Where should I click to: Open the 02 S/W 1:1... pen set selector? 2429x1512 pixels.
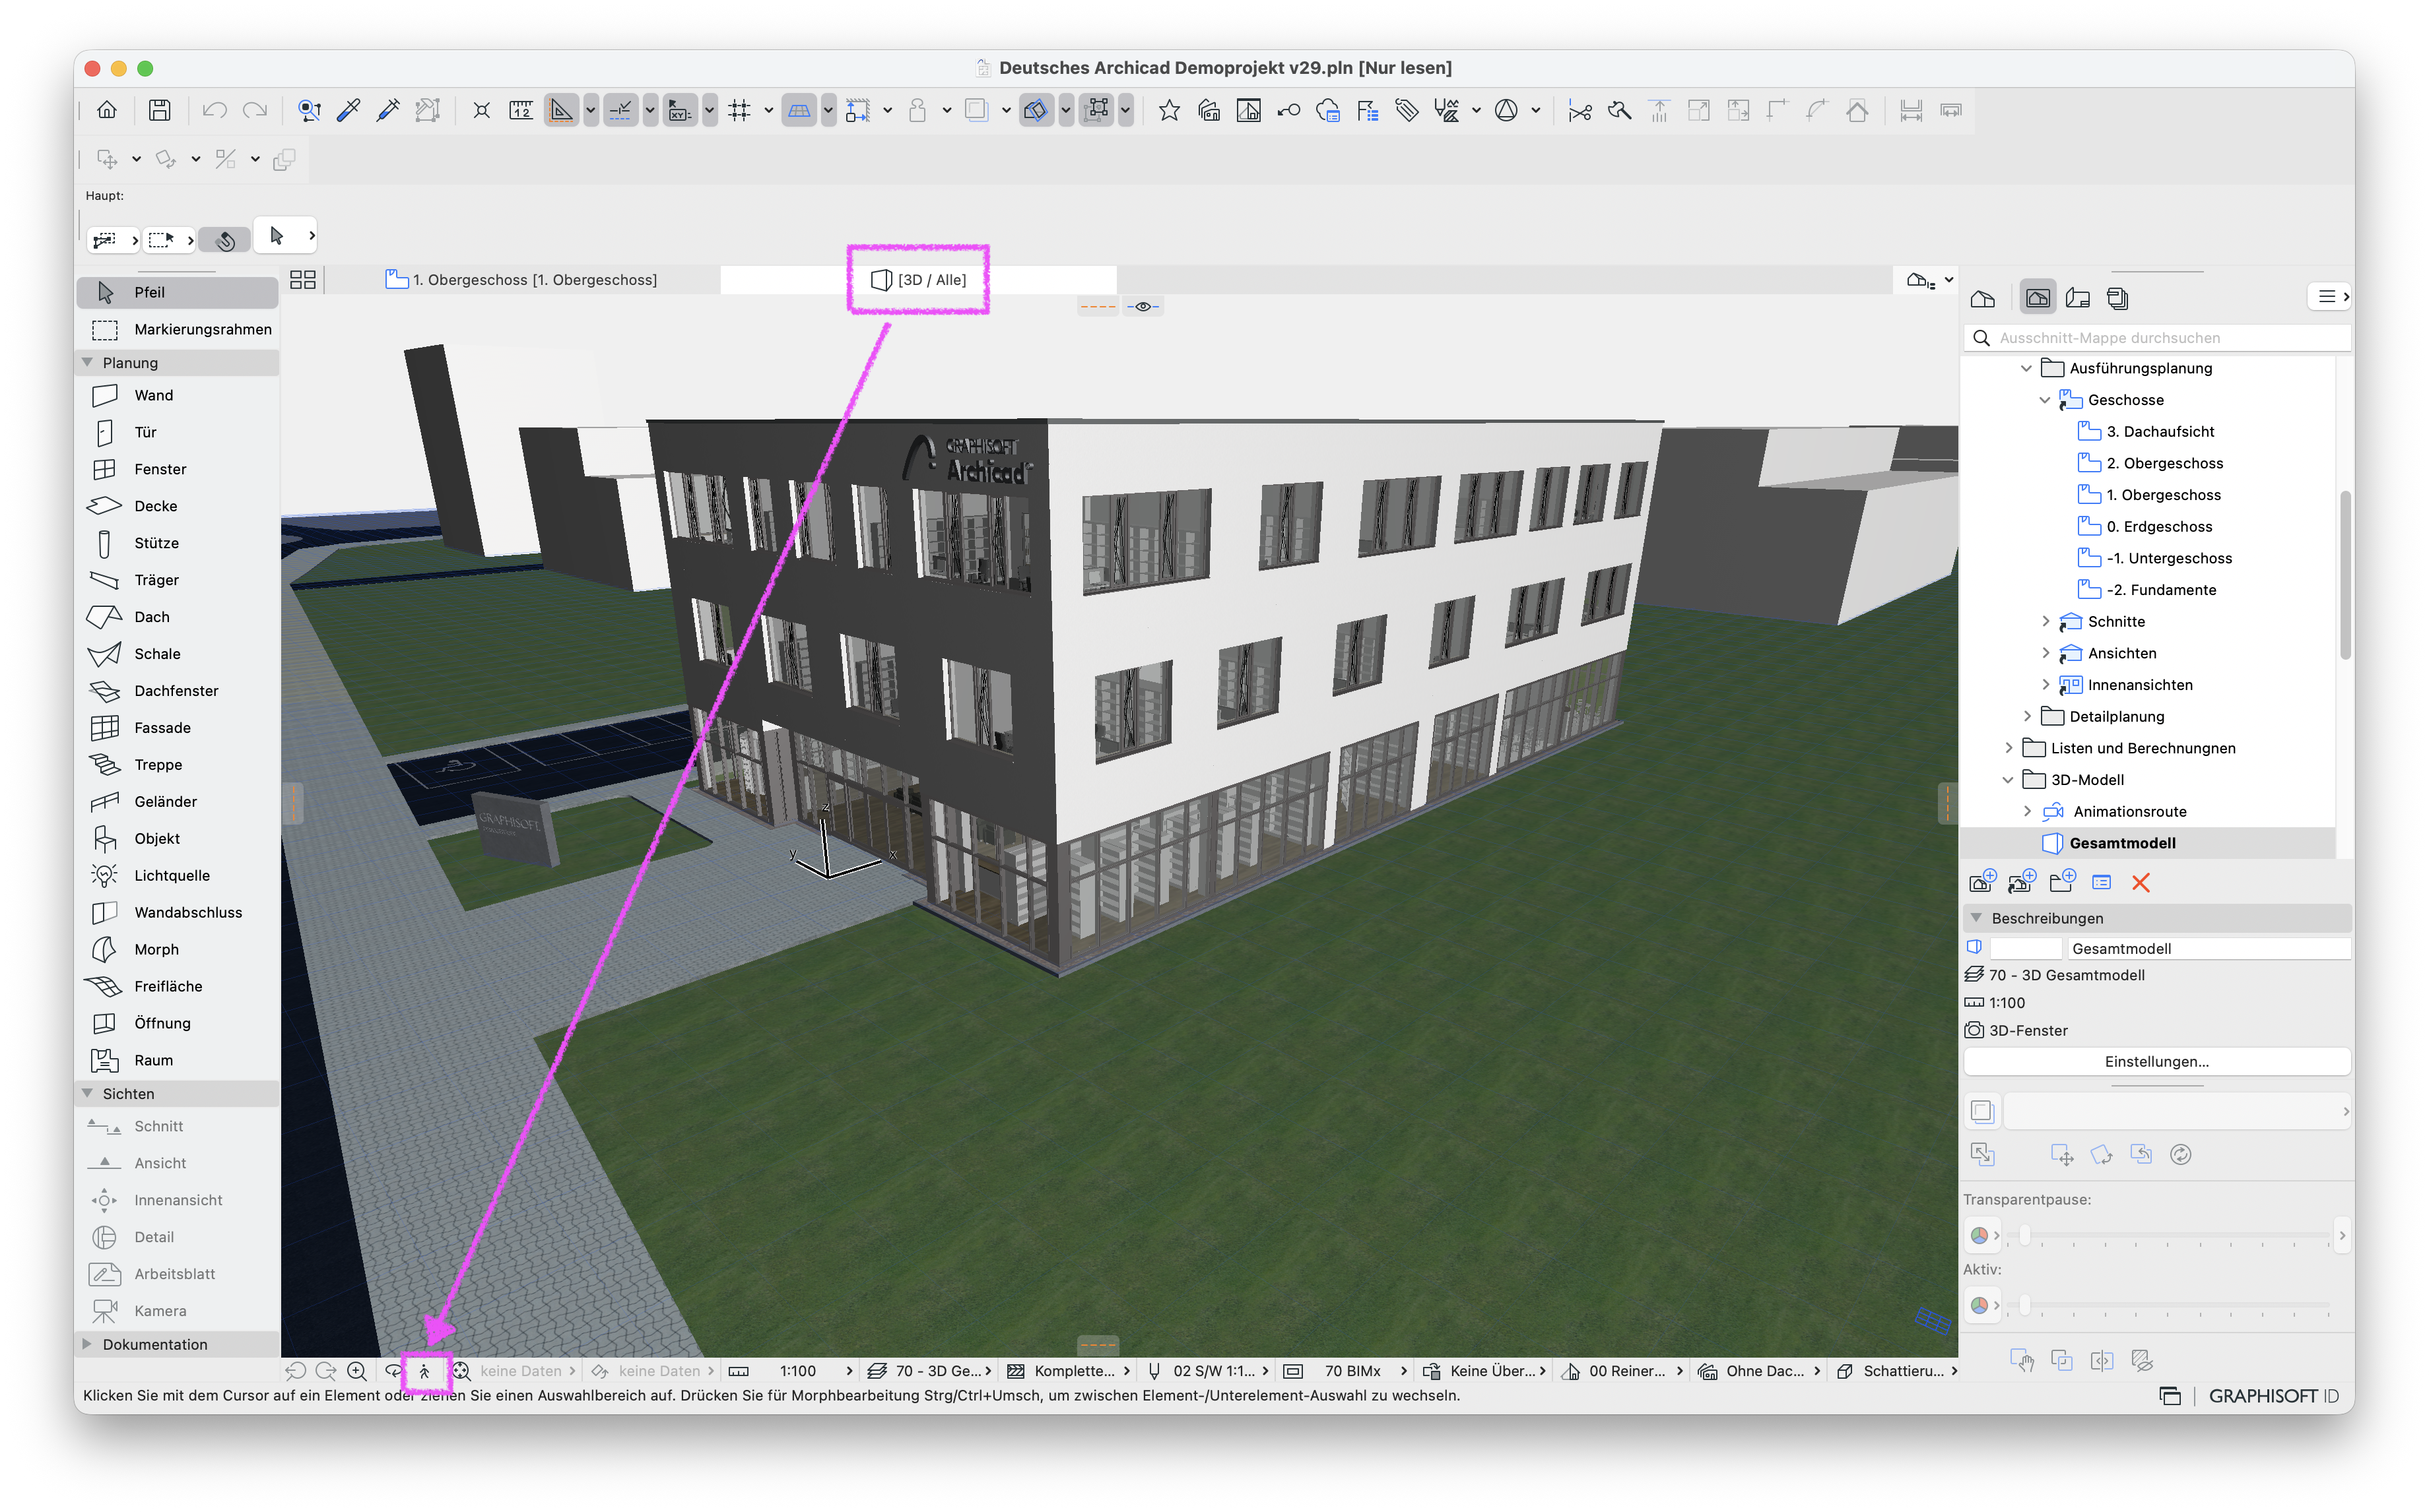click(1207, 1371)
